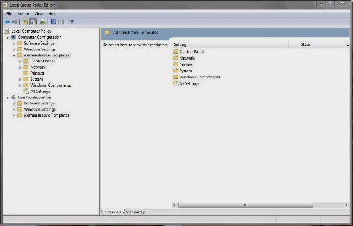Open the File menu
The width and height of the screenshot is (353, 226).
click(9, 14)
